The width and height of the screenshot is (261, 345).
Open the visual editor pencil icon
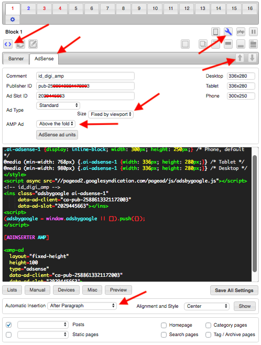pos(33,44)
